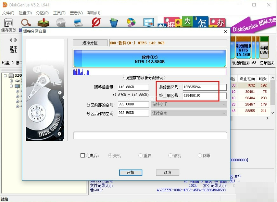
Task: Click the recover files icon with red arrow
Action: click(43, 23)
